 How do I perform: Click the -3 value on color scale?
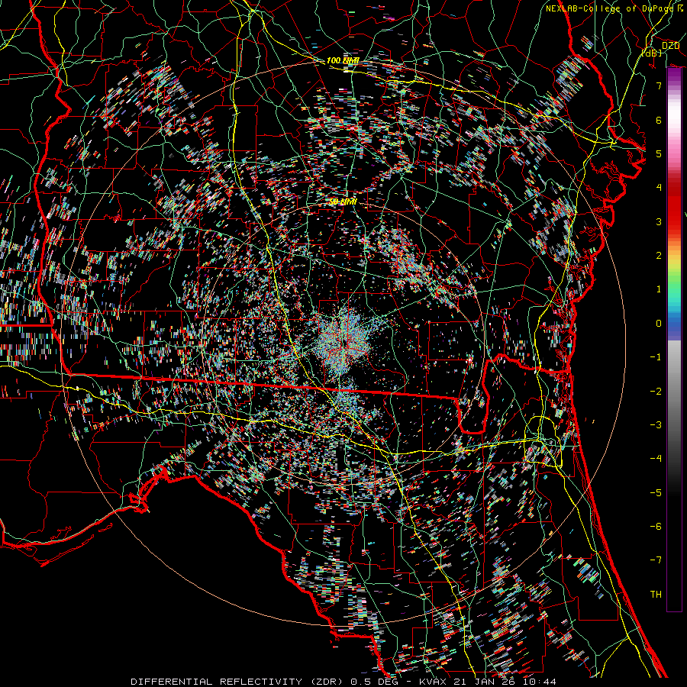coord(656,425)
